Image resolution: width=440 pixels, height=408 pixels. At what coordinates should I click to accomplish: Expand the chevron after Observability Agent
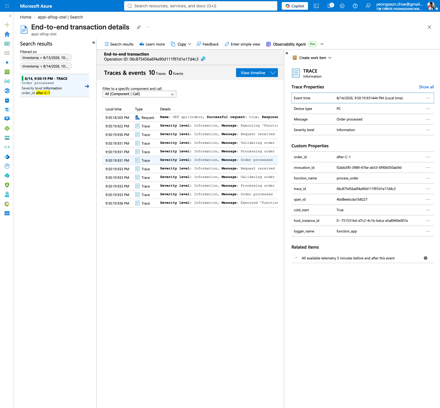coord(322,44)
